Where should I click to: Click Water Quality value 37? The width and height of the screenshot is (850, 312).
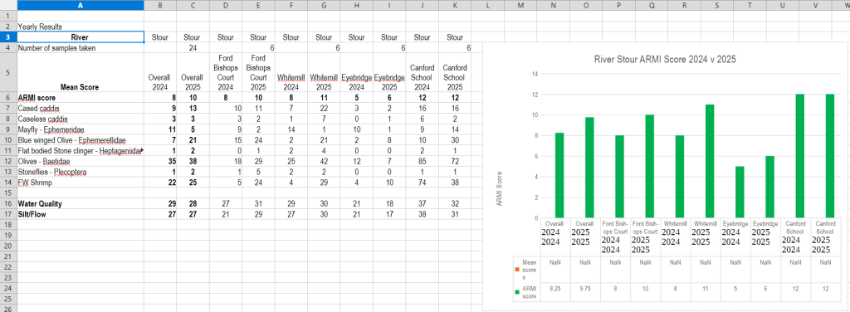[x=422, y=204]
